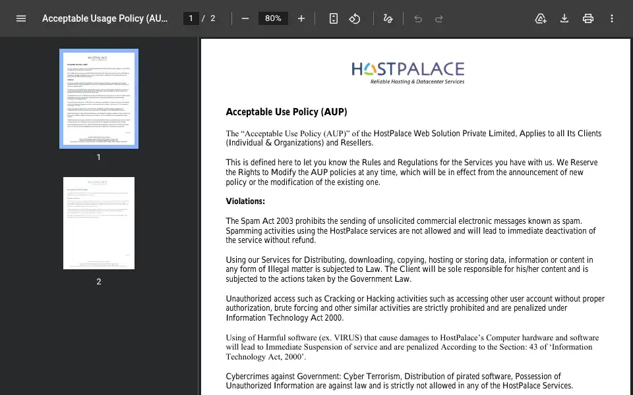
Task: Save the PDF to Google Drive
Action: [541, 18]
